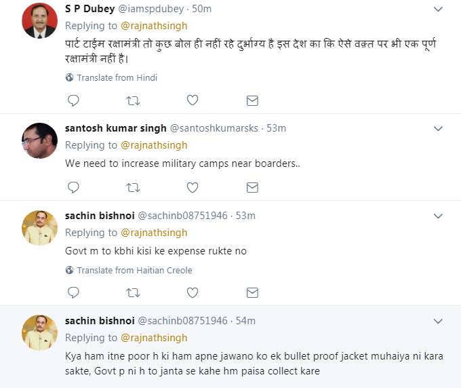
Task: Open more options for S P Dubey's tweet
Action: (438, 9)
